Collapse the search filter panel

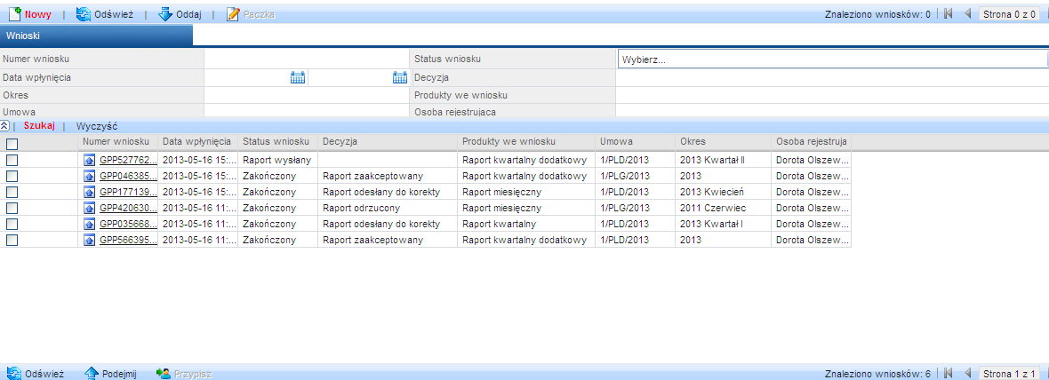4,125
